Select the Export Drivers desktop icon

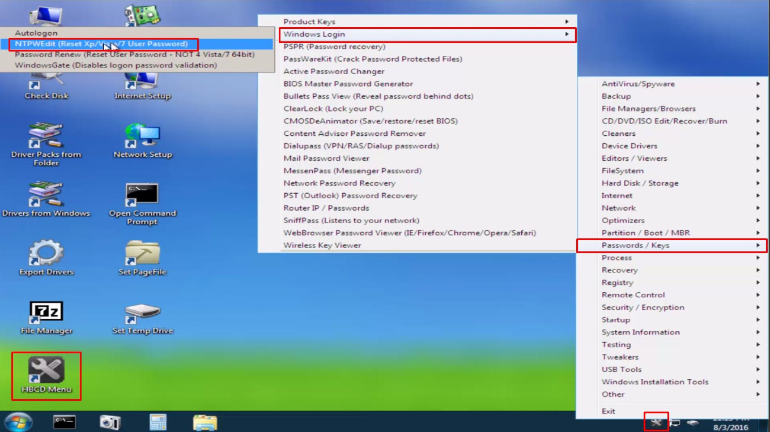46,259
